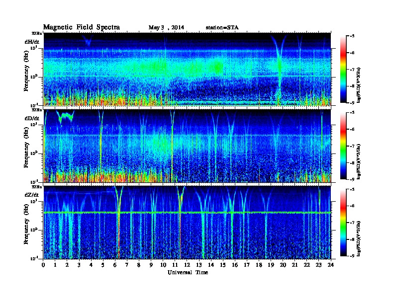Click the dZ/dt panel label
The width and height of the screenshot is (394, 304).
point(32,195)
